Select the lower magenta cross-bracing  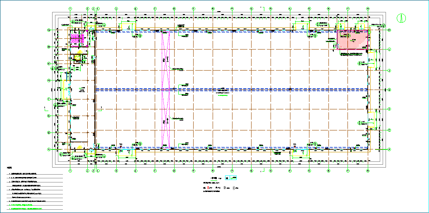pos(166,119)
